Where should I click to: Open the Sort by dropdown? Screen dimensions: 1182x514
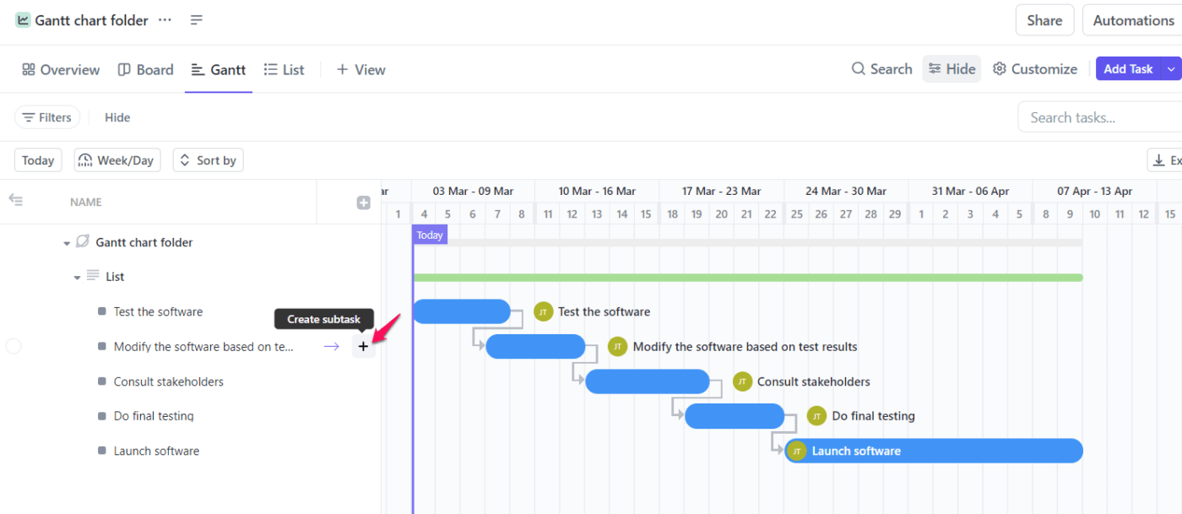(209, 160)
